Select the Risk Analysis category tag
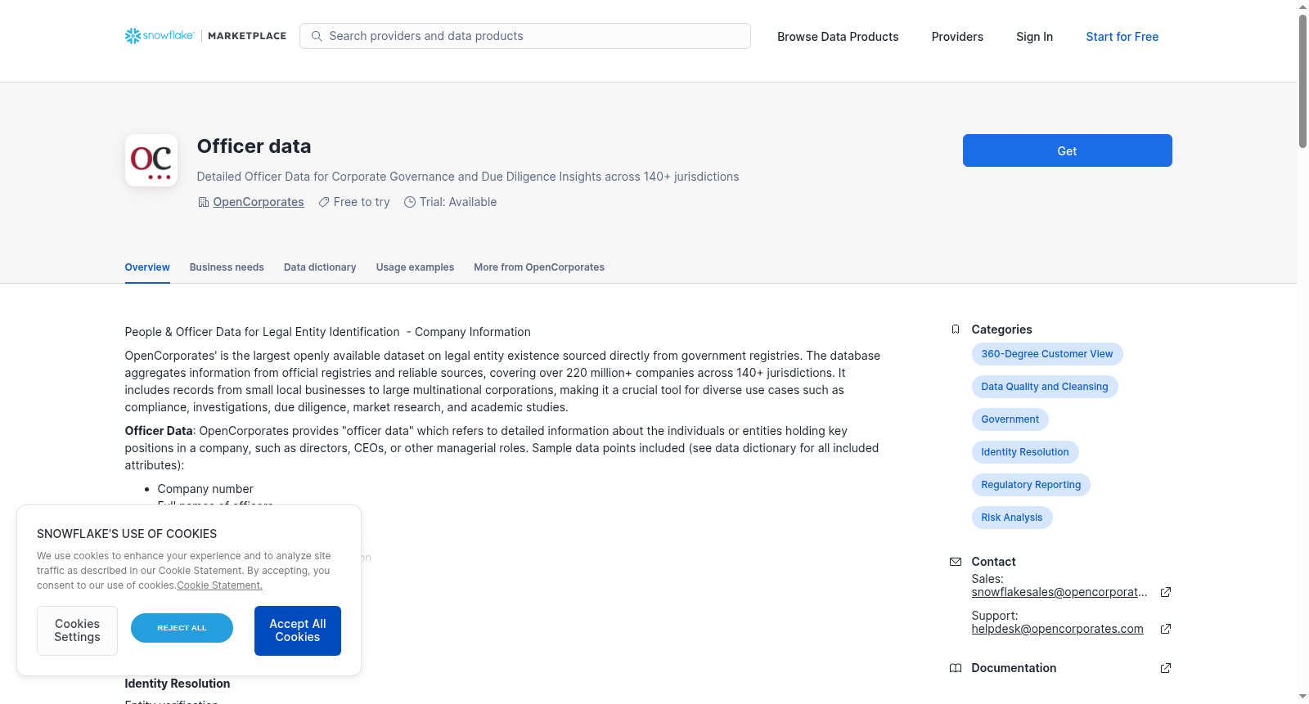This screenshot has width=1309, height=704. coord(1012,518)
